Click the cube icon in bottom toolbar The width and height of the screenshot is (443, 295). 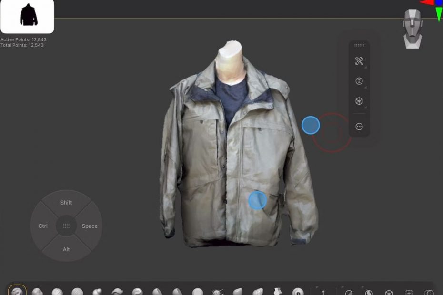(389, 293)
